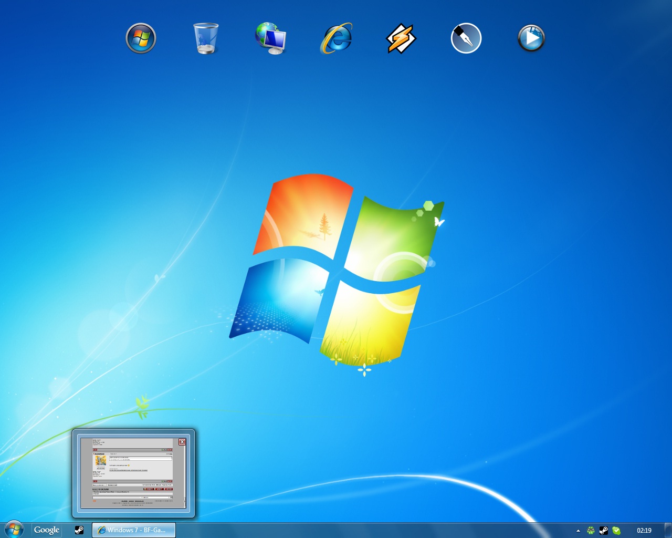Screen dimensions: 672x538
Task: Open the Steam tray icon
Action: point(604,531)
